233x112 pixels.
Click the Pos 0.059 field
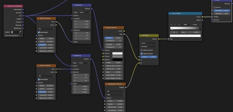(190, 32)
